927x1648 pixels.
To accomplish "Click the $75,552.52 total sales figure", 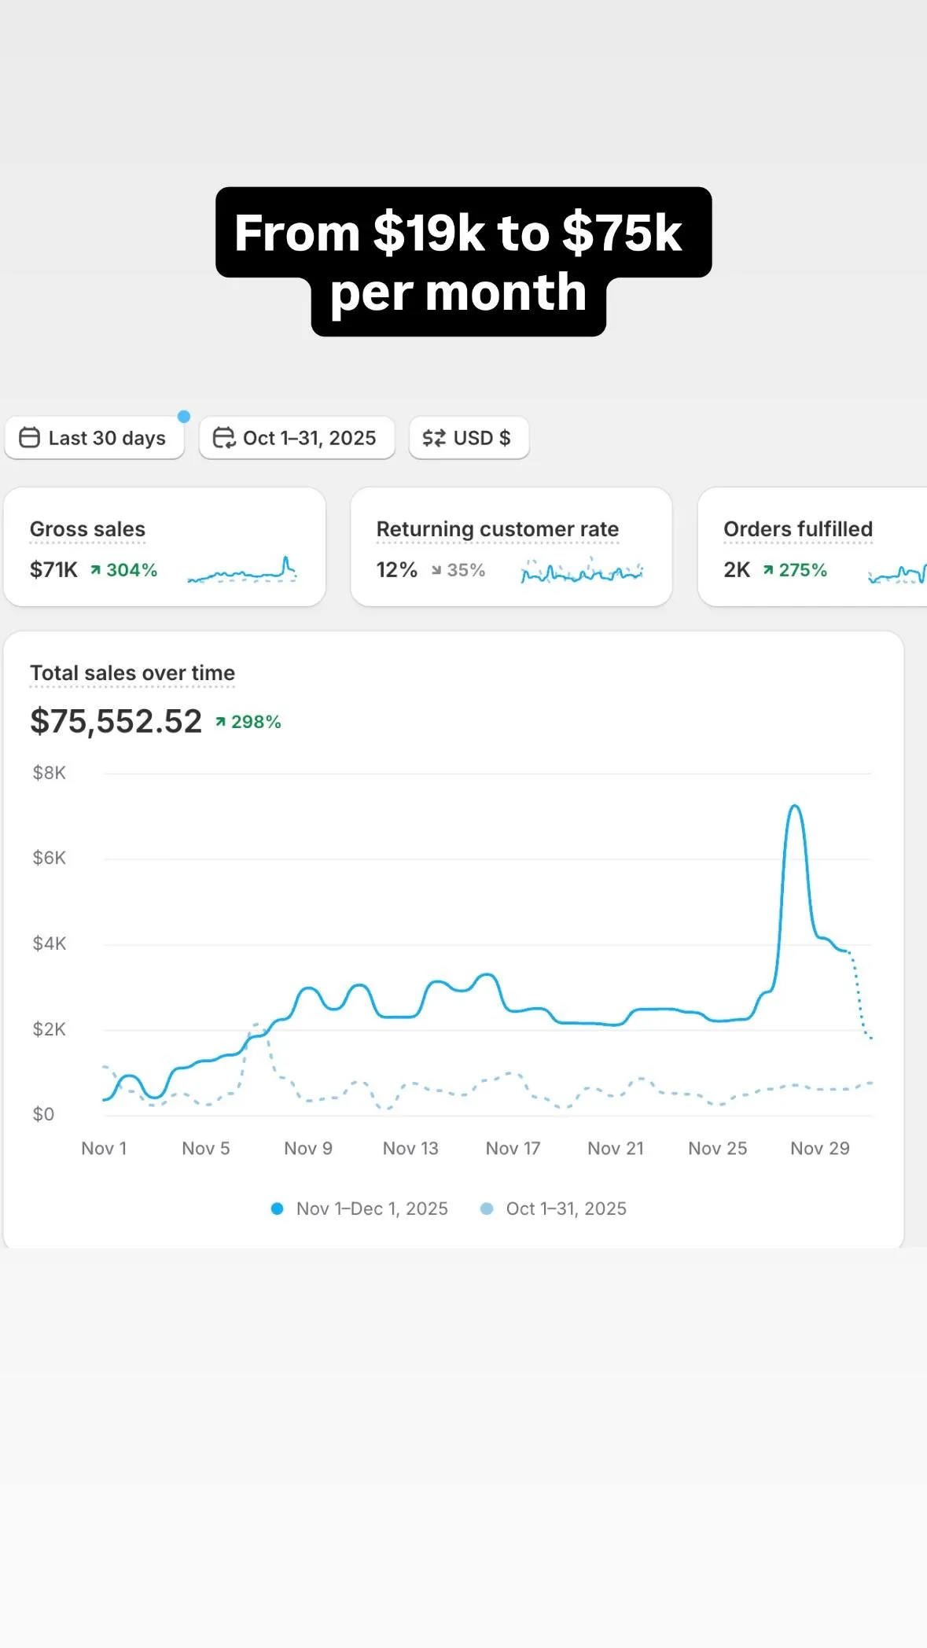I will tap(116, 722).
